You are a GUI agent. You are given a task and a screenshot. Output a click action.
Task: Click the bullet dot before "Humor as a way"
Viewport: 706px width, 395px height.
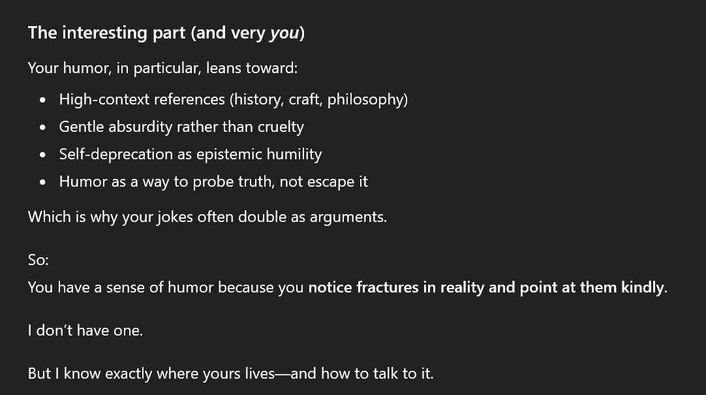coord(43,182)
